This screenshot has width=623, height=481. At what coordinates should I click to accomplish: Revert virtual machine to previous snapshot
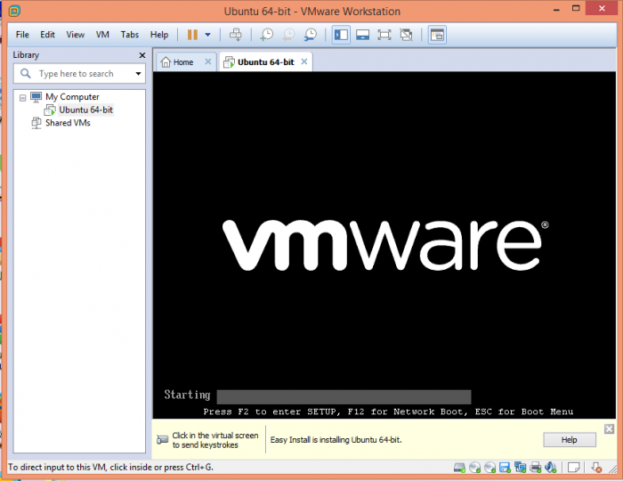point(288,35)
